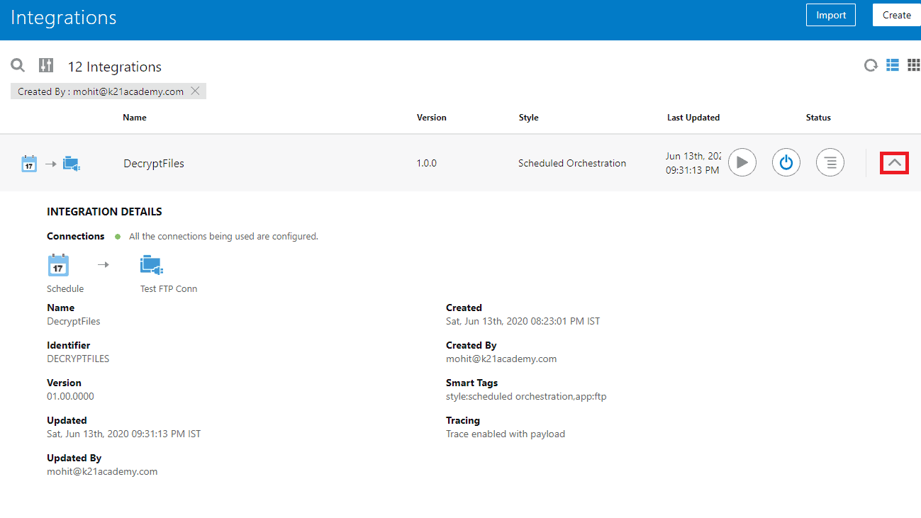Import an integration package
Screen dimensions: 921x518
coord(830,14)
